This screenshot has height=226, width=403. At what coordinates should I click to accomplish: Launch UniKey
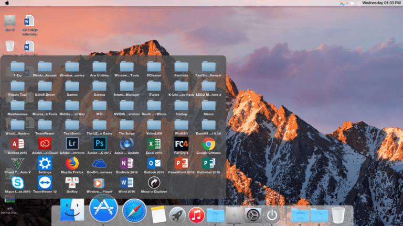pyautogui.click(x=72, y=183)
